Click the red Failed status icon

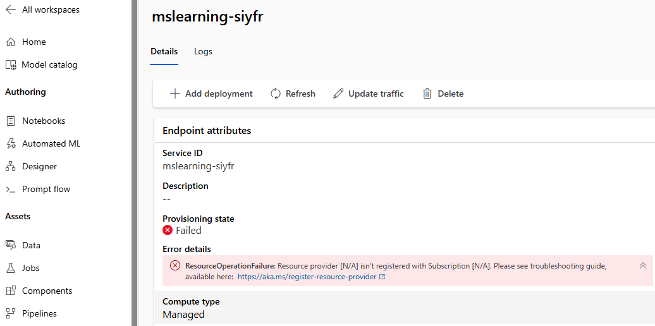click(168, 230)
